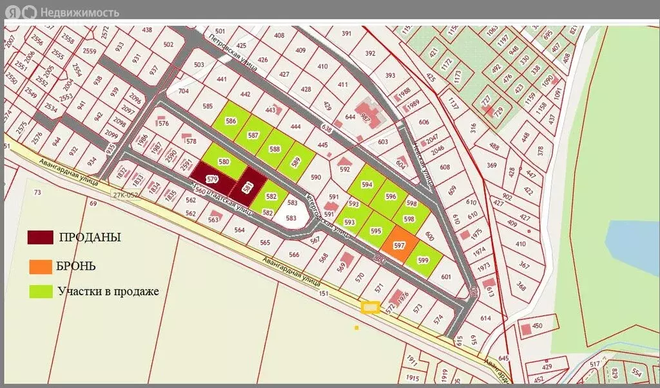The height and width of the screenshot is (388, 660).
Task: Choose reserved orange plot 597
Action: point(398,246)
